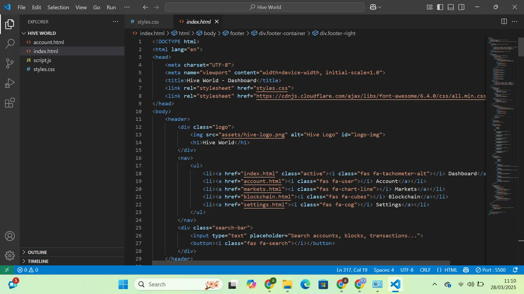Open the Run menu
Viewport: 524px width, 294px height.
point(111,7)
